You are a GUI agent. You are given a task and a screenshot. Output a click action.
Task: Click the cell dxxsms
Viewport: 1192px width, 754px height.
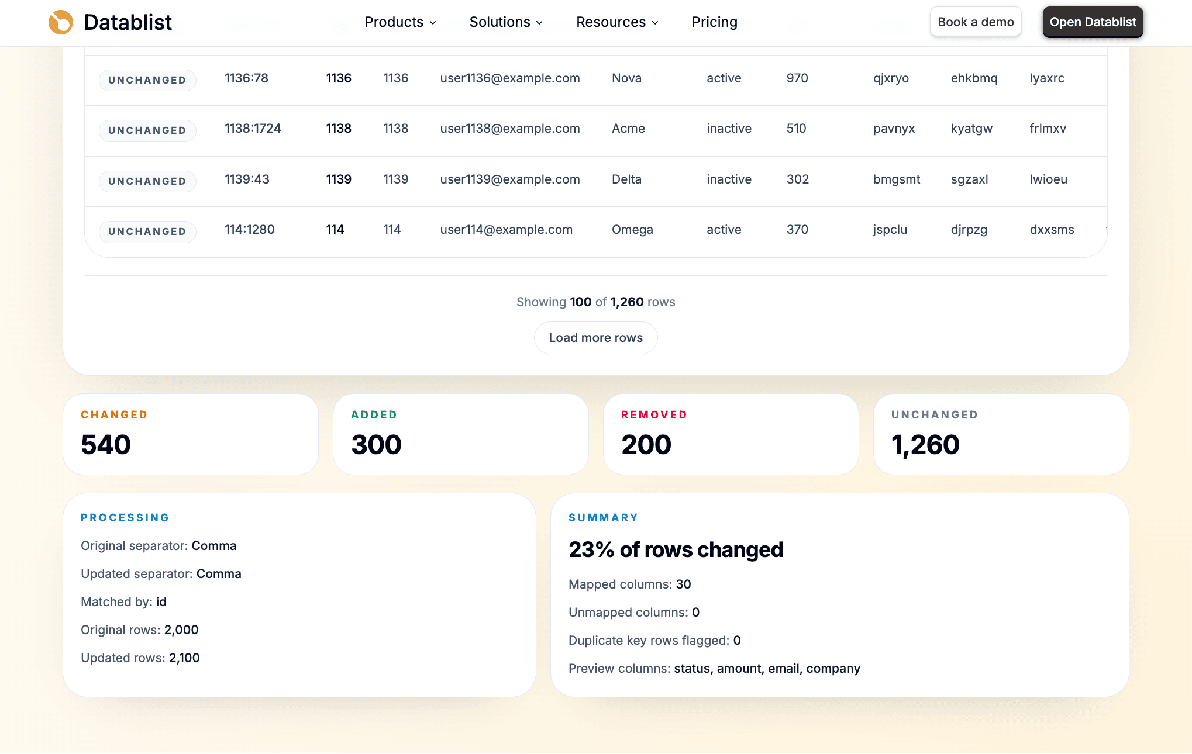1052,230
